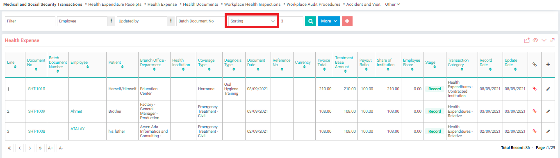
Task: Collapse the Health Expense panel chevron
Action: pos(544,40)
